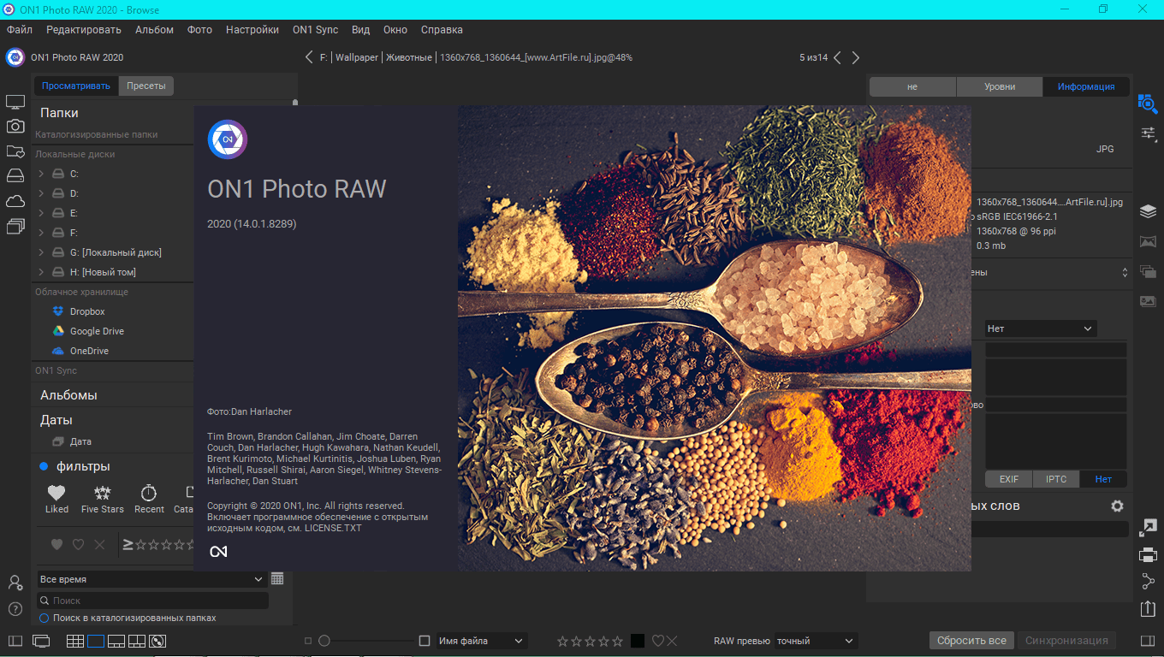1164x657 pixels.
Task: Click the Export icon
Action: click(1148, 608)
